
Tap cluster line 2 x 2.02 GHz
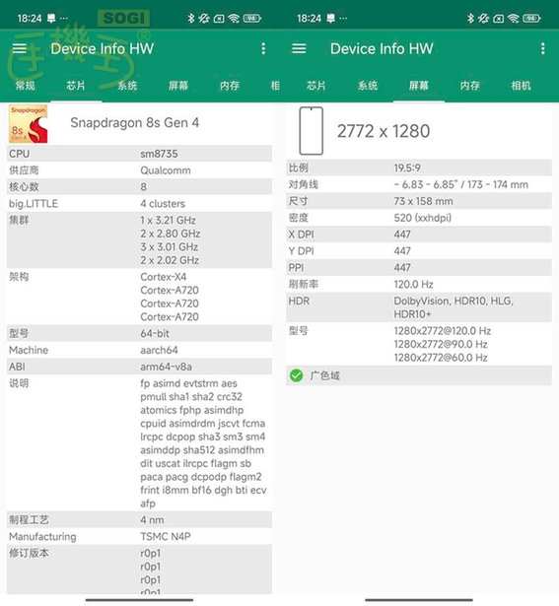170,260
